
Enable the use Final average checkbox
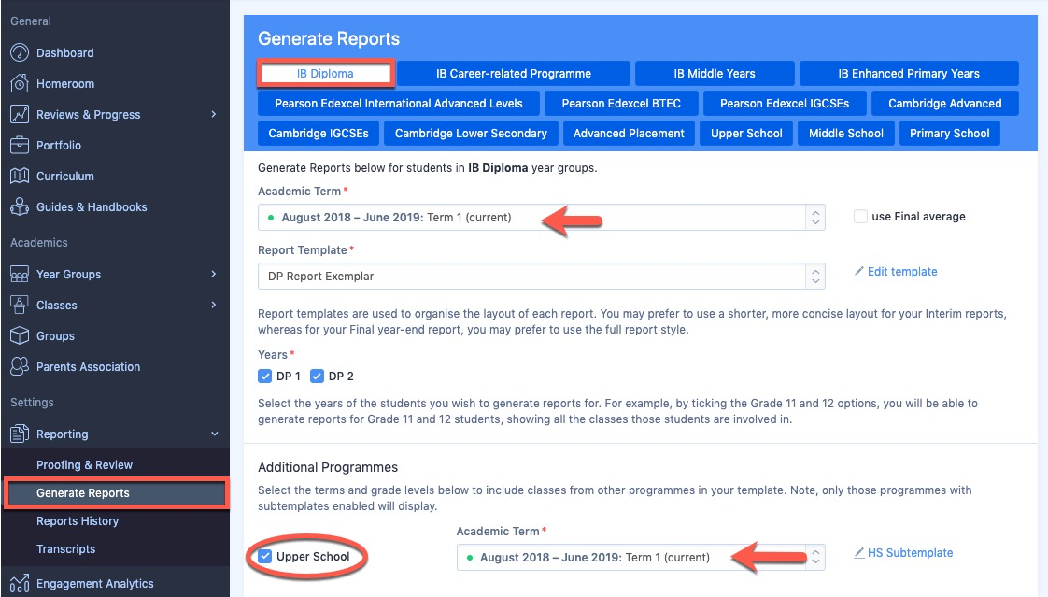coord(860,217)
